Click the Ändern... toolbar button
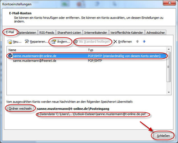This screenshot has width=178, height=143. point(61,42)
